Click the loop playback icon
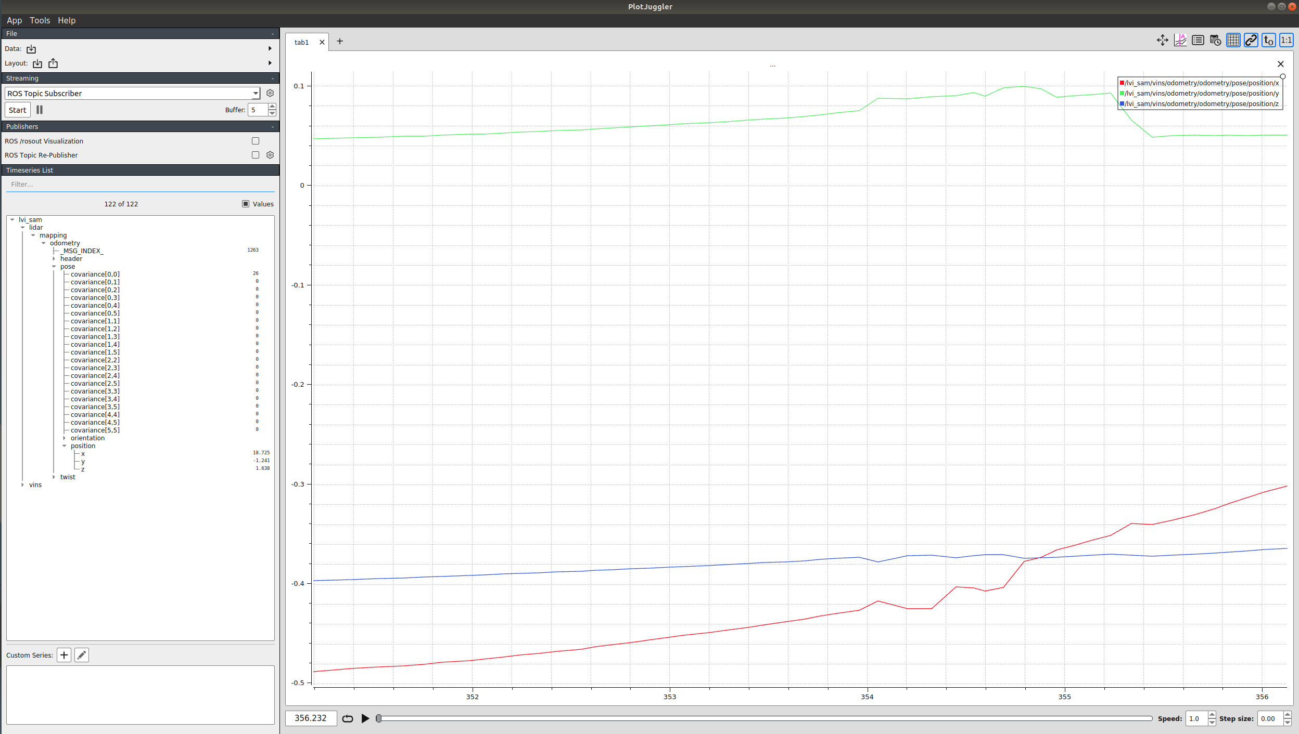Image resolution: width=1299 pixels, height=734 pixels. pos(348,718)
